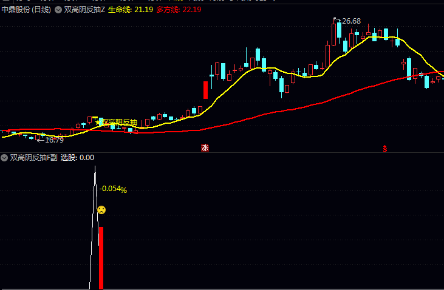
Task: Click the 双高阴反抽Z indicator name
Action: (x=84, y=10)
